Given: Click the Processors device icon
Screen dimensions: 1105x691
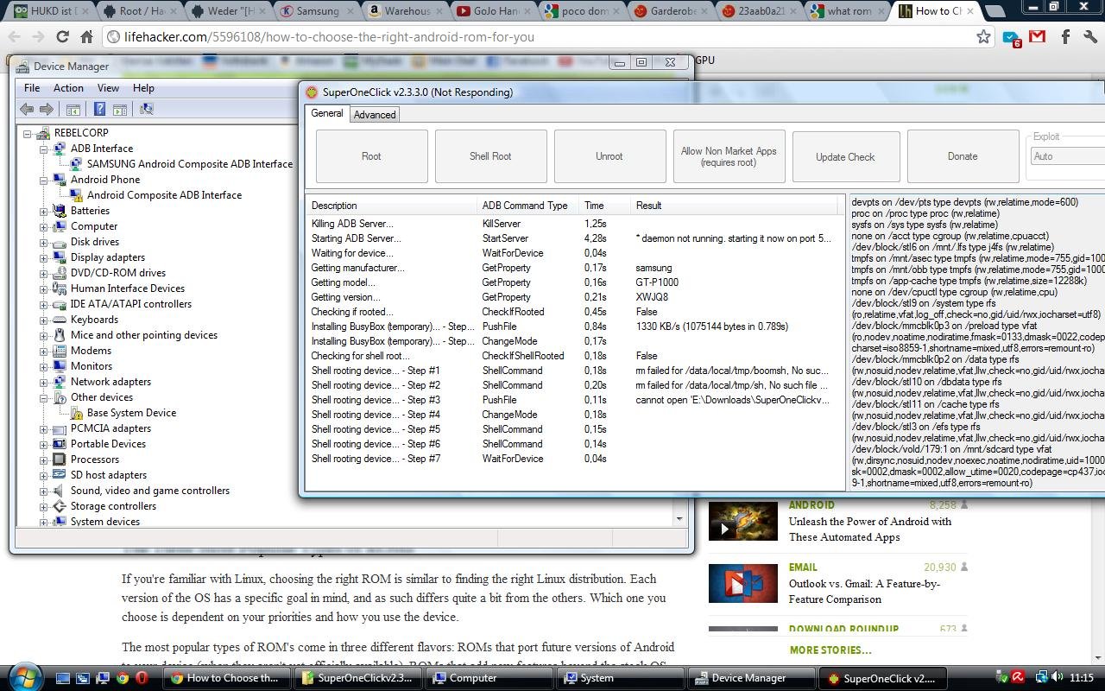Looking at the screenshot, I should tap(60, 460).
